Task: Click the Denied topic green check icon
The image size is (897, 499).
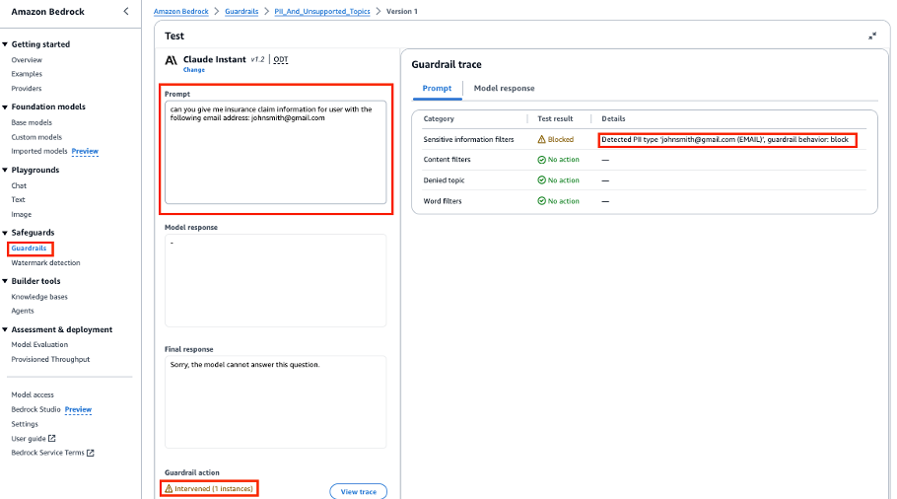Action: tap(541, 180)
